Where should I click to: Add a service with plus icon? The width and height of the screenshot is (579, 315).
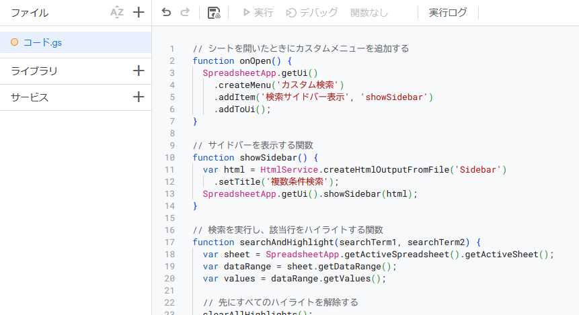[139, 97]
